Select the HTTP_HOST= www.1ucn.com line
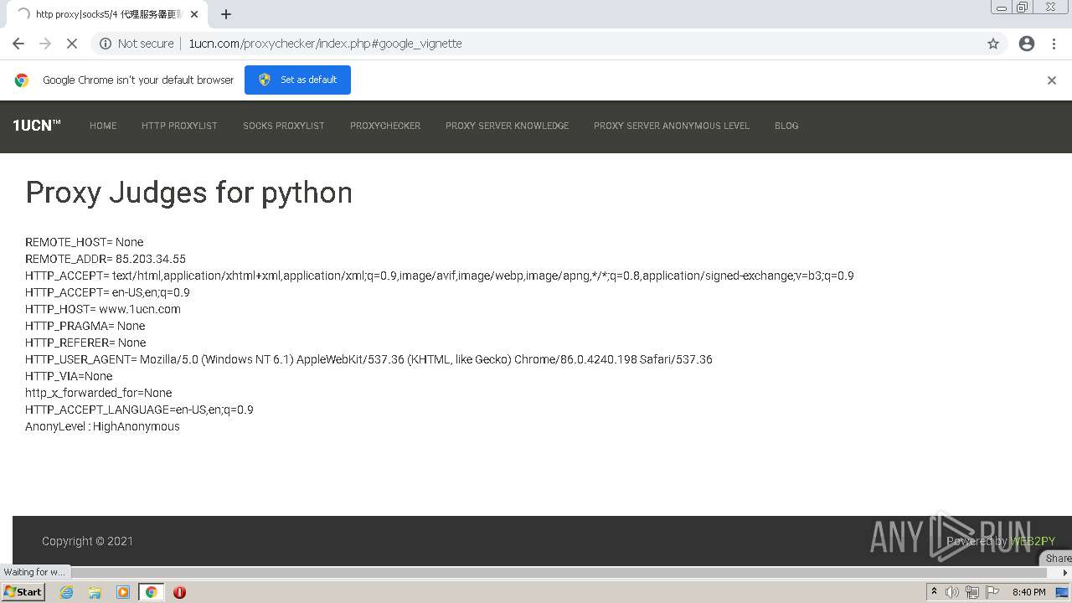 (x=103, y=309)
